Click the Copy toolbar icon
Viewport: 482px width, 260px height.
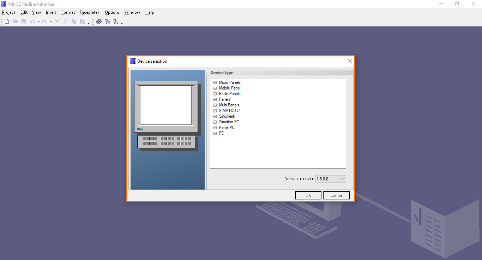tap(74, 21)
